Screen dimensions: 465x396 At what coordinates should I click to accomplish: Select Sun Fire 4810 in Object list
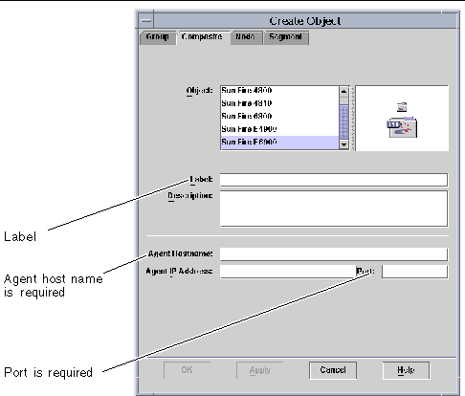[279, 103]
